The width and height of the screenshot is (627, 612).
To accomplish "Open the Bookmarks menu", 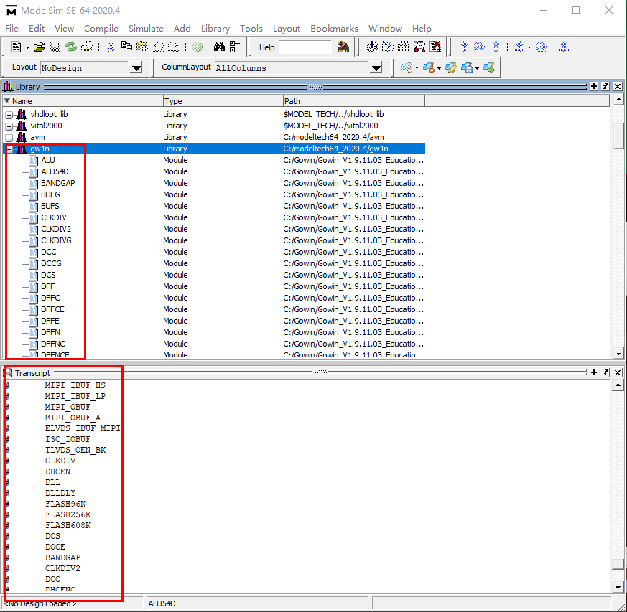I will 334,29.
